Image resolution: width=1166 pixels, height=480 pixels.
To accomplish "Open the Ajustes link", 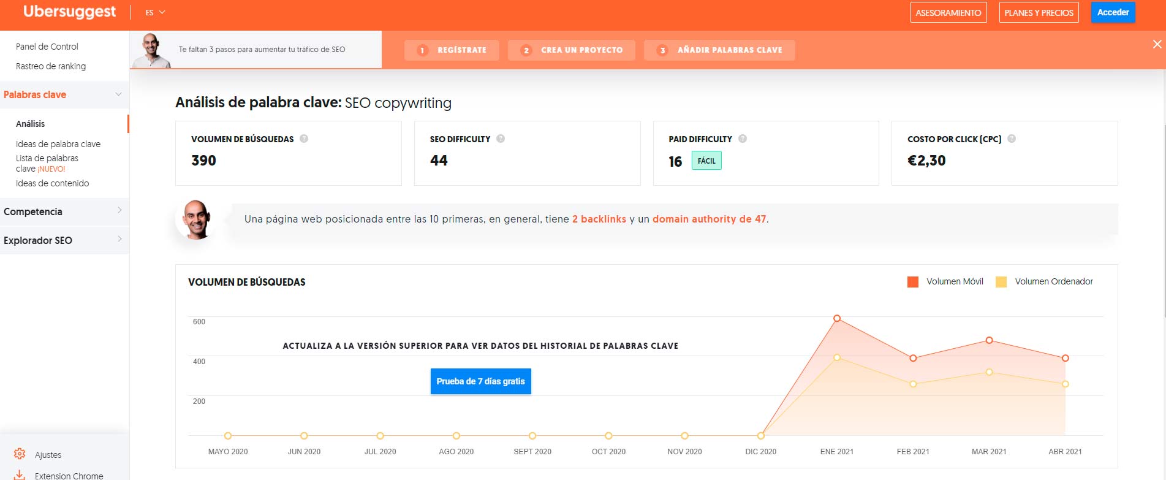I will click(x=48, y=455).
